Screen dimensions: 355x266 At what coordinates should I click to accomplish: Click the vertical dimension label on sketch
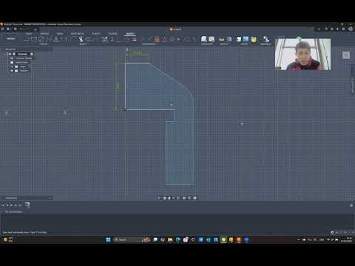[118, 86]
